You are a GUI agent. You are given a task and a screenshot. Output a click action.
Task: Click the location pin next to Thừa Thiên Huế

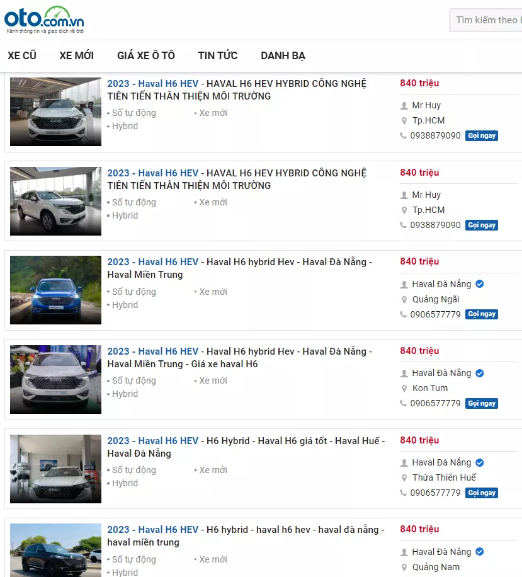tap(403, 477)
